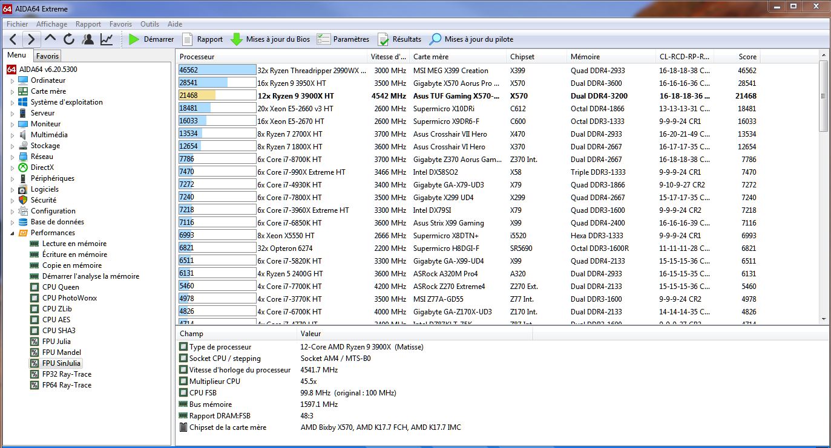Go back with the left arrow toolbar icon
The height and width of the screenshot is (448, 831).
click(x=14, y=39)
